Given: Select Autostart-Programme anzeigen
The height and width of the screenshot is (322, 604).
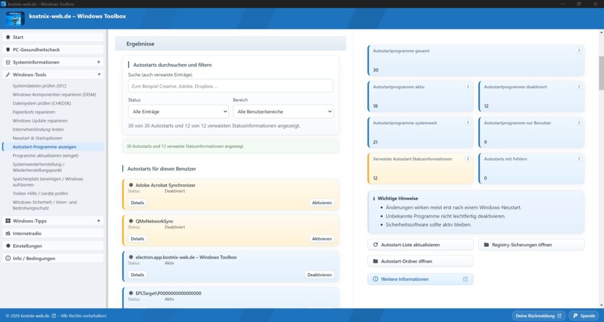Looking at the screenshot, I should pyautogui.click(x=52, y=147).
